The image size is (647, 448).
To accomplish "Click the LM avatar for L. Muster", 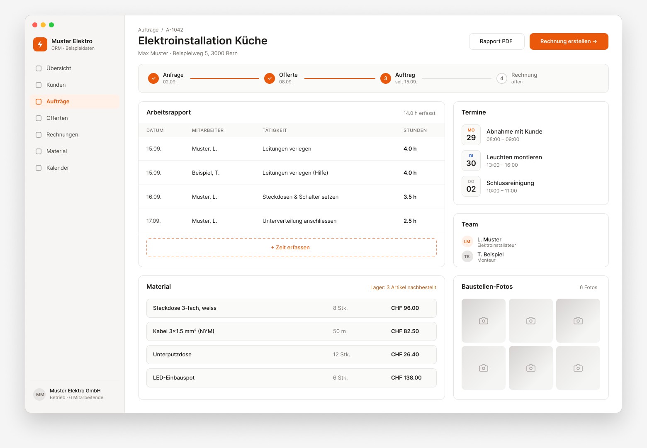I will (467, 242).
